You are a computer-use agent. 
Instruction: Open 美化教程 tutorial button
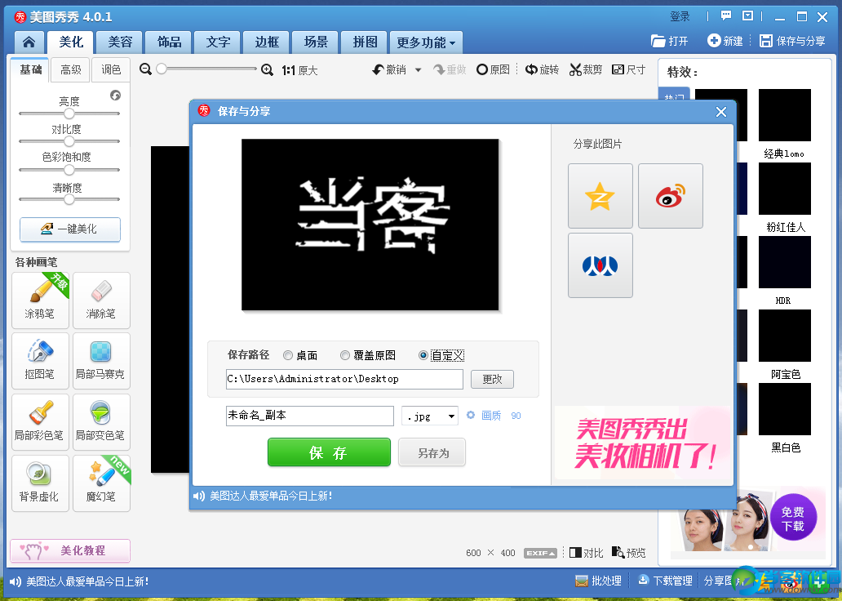(70, 551)
